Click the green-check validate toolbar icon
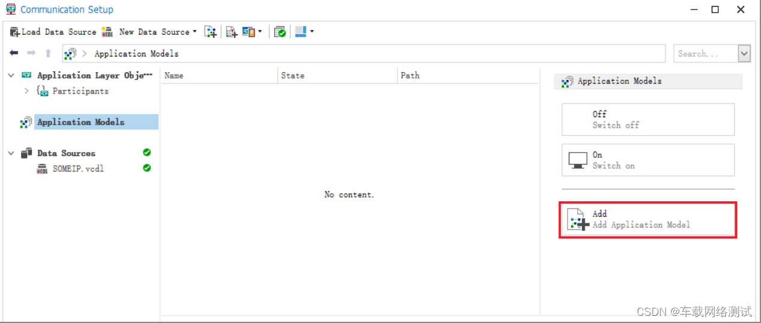 click(280, 32)
